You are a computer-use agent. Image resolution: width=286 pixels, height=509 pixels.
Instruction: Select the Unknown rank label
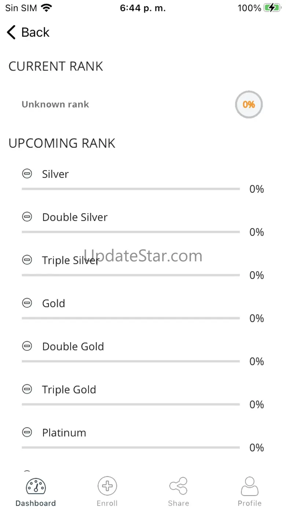pos(55,104)
